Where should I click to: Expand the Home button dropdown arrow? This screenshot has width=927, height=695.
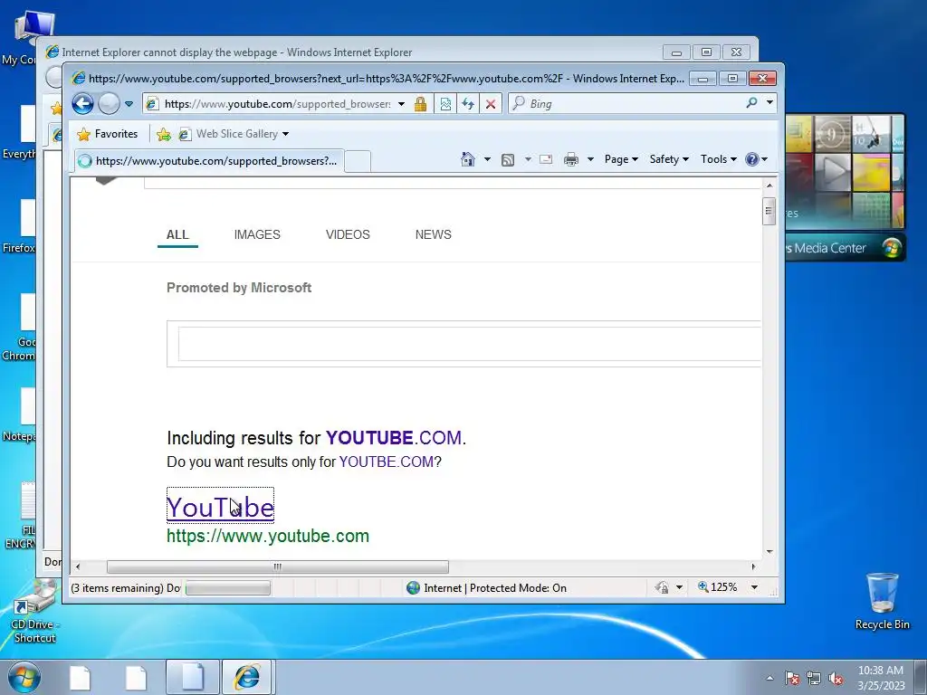pyautogui.click(x=487, y=159)
